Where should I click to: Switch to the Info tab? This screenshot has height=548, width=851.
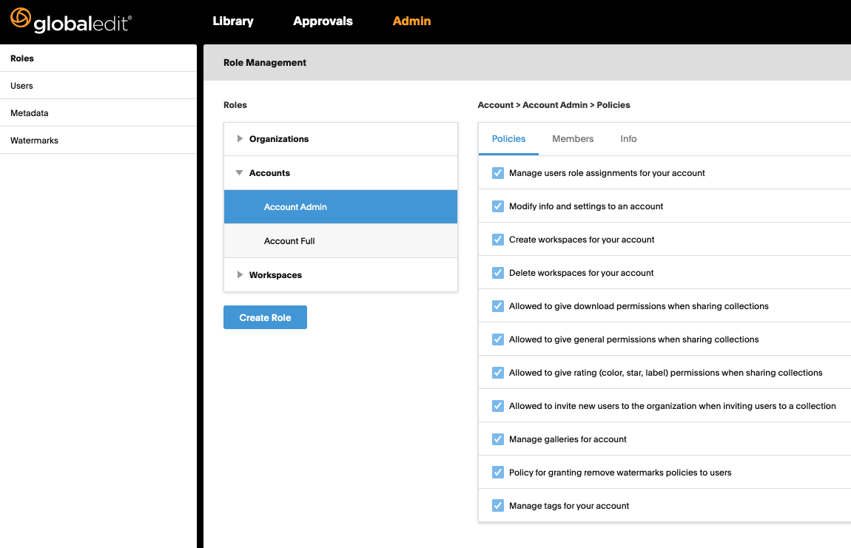point(628,139)
